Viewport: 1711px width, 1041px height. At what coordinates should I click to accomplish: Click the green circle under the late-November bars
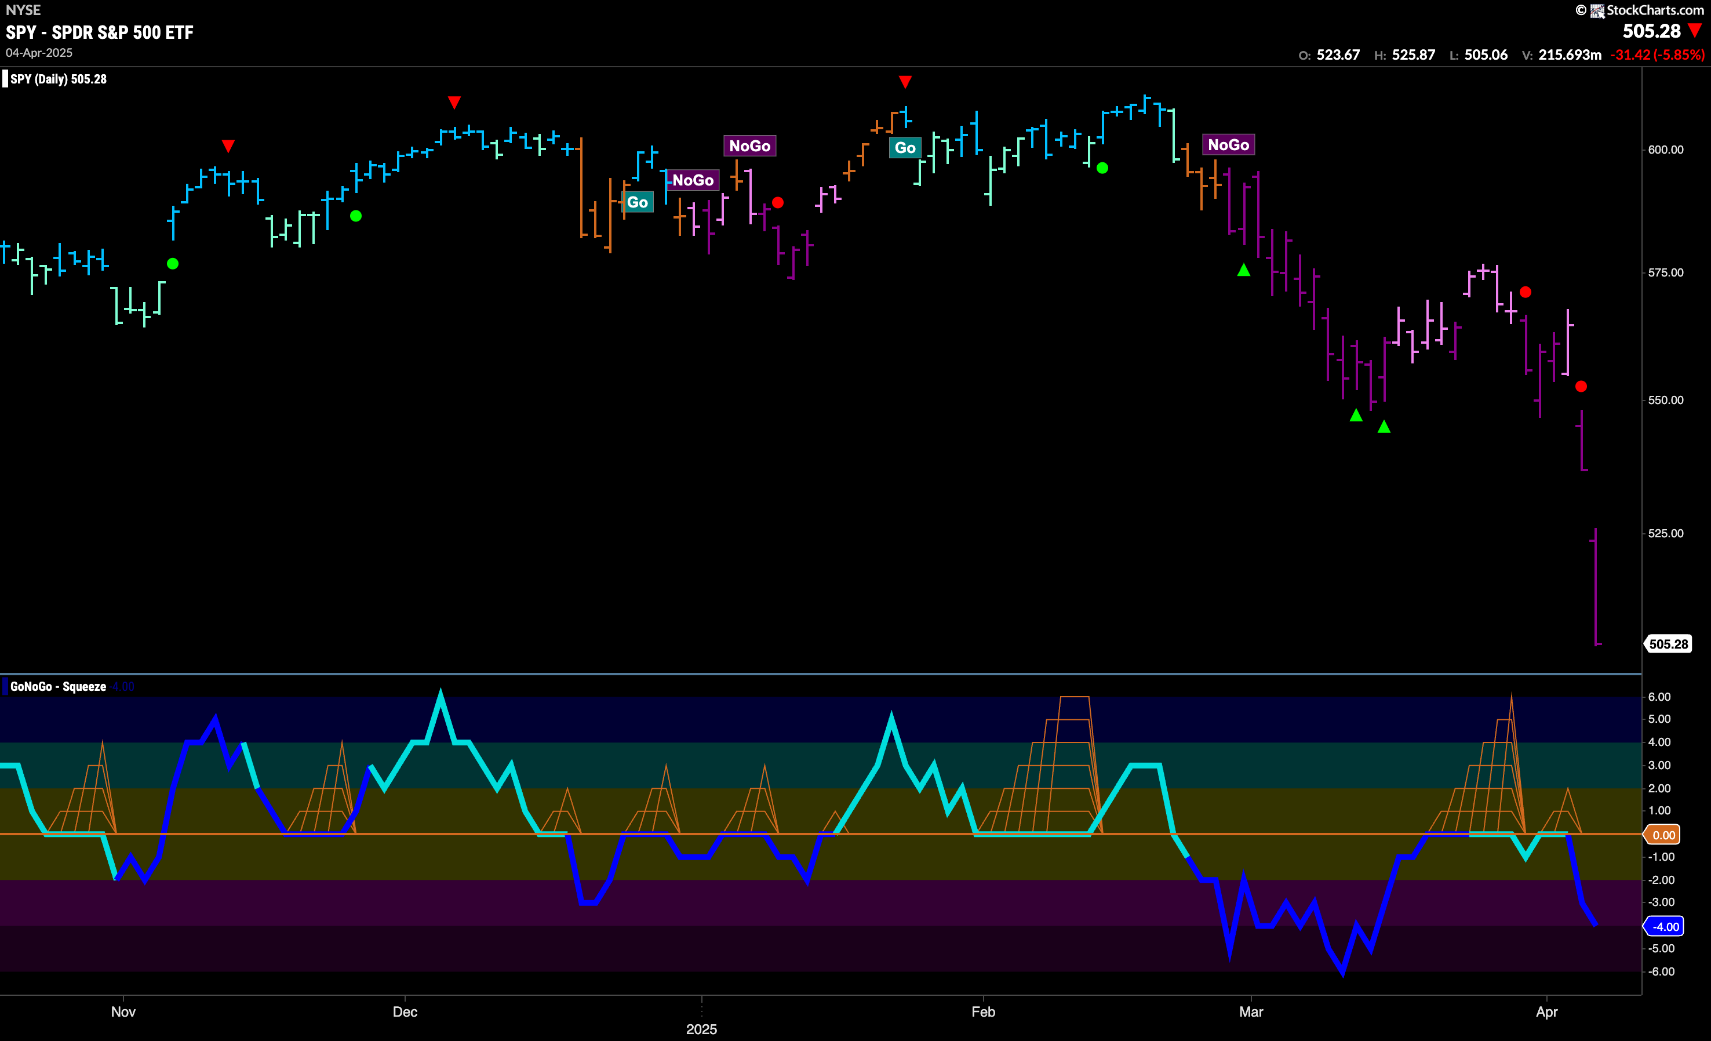click(x=356, y=216)
